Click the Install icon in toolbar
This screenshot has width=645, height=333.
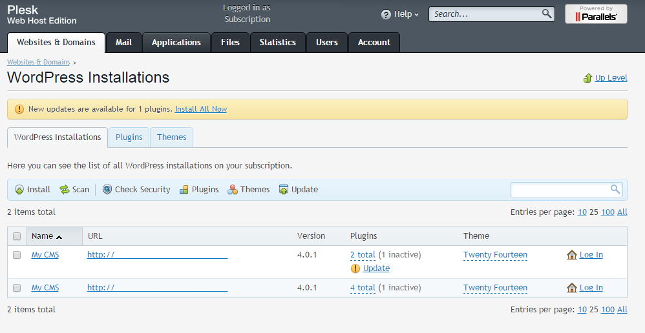(x=19, y=190)
